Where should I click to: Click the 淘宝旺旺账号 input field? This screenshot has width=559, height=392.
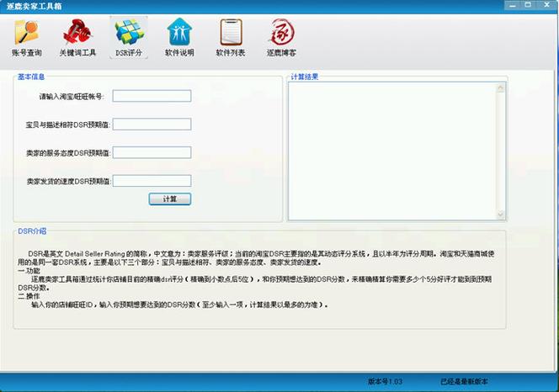(152, 96)
